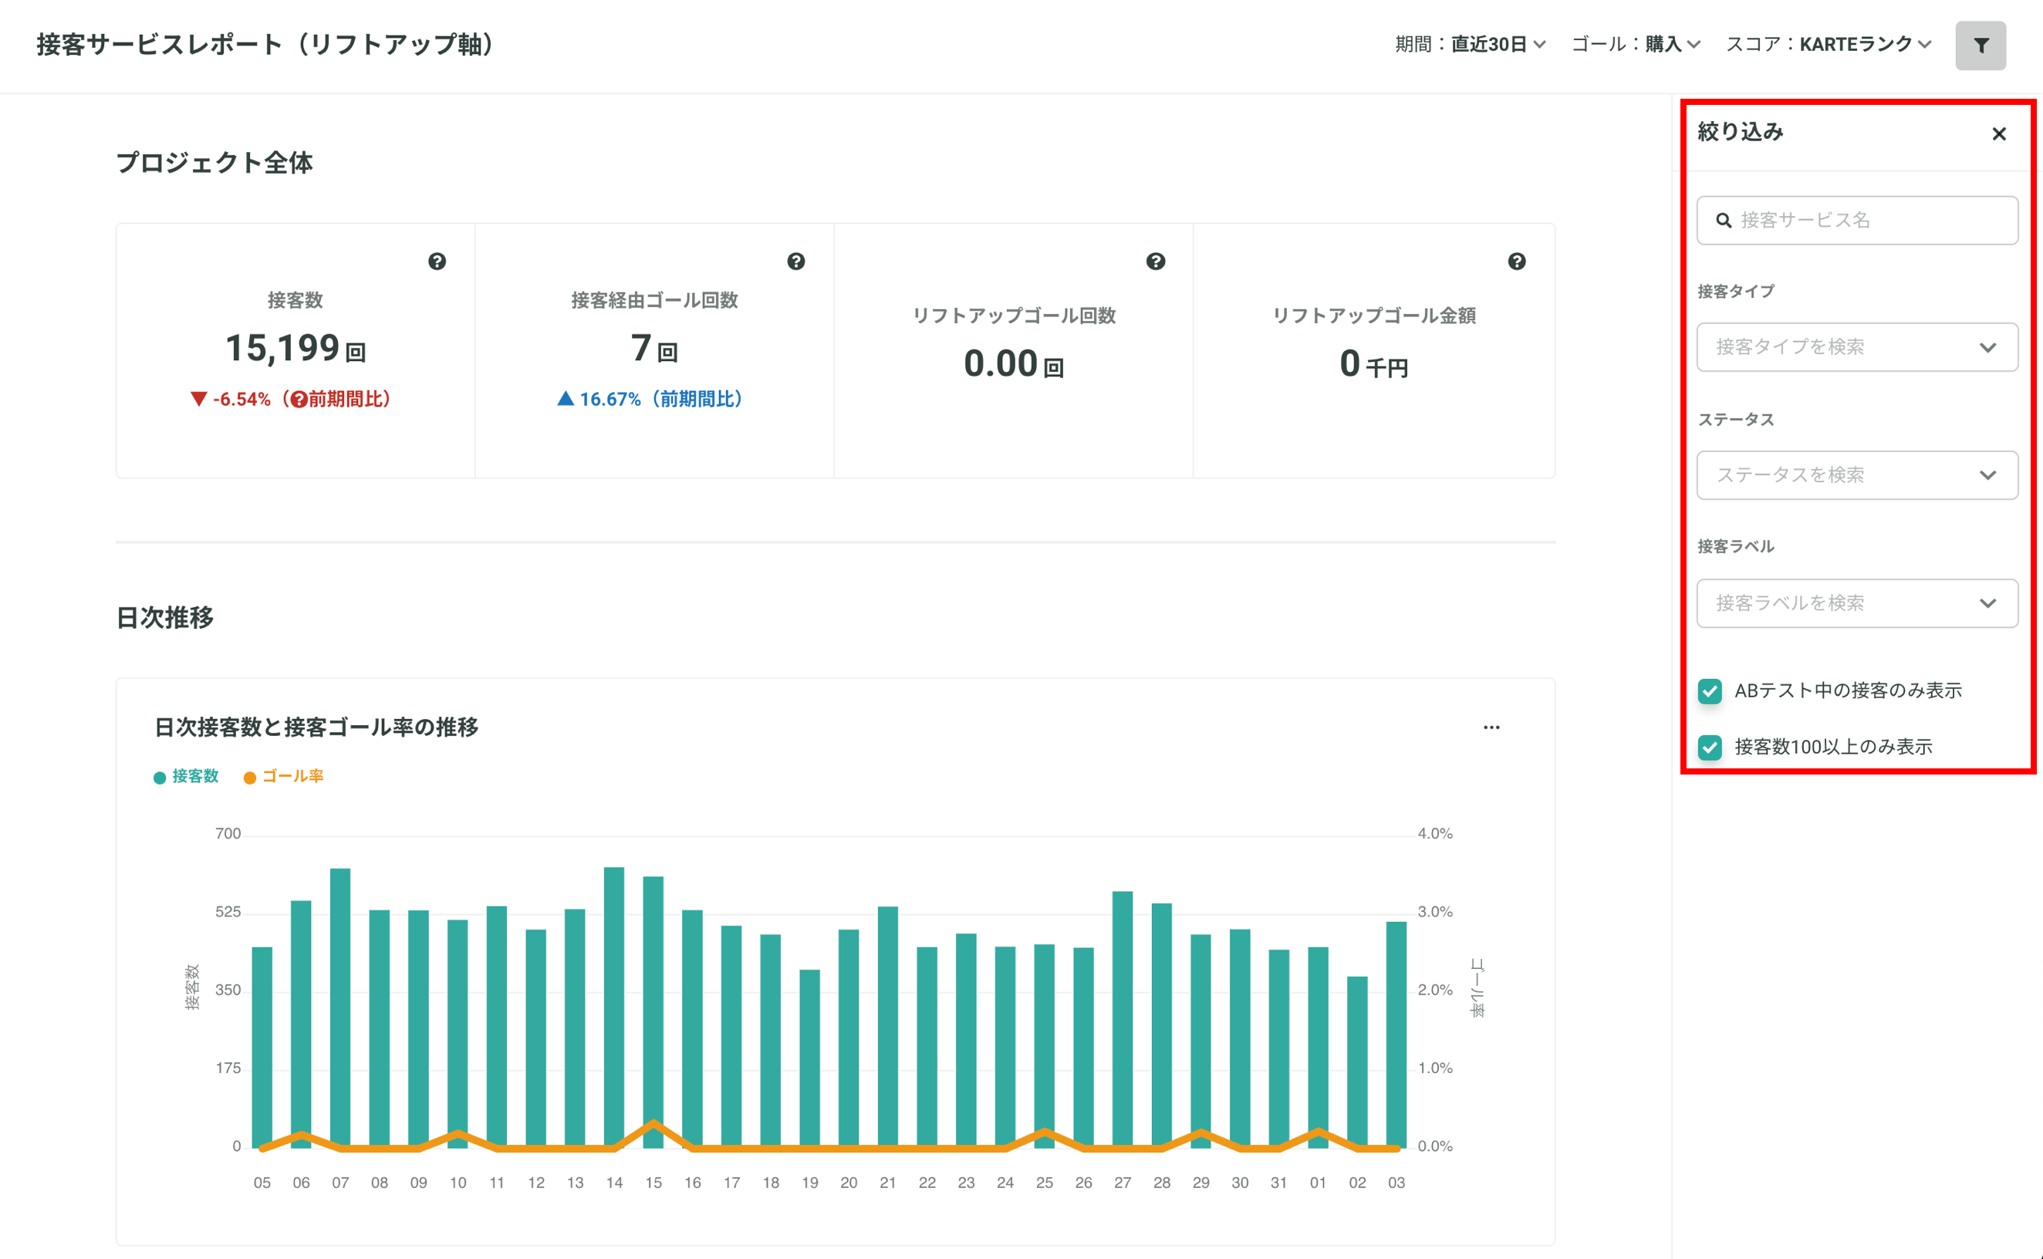Toggle the 接客数 legend item
The width and height of the screenshot is (2043, 1259).
(186, 776)
